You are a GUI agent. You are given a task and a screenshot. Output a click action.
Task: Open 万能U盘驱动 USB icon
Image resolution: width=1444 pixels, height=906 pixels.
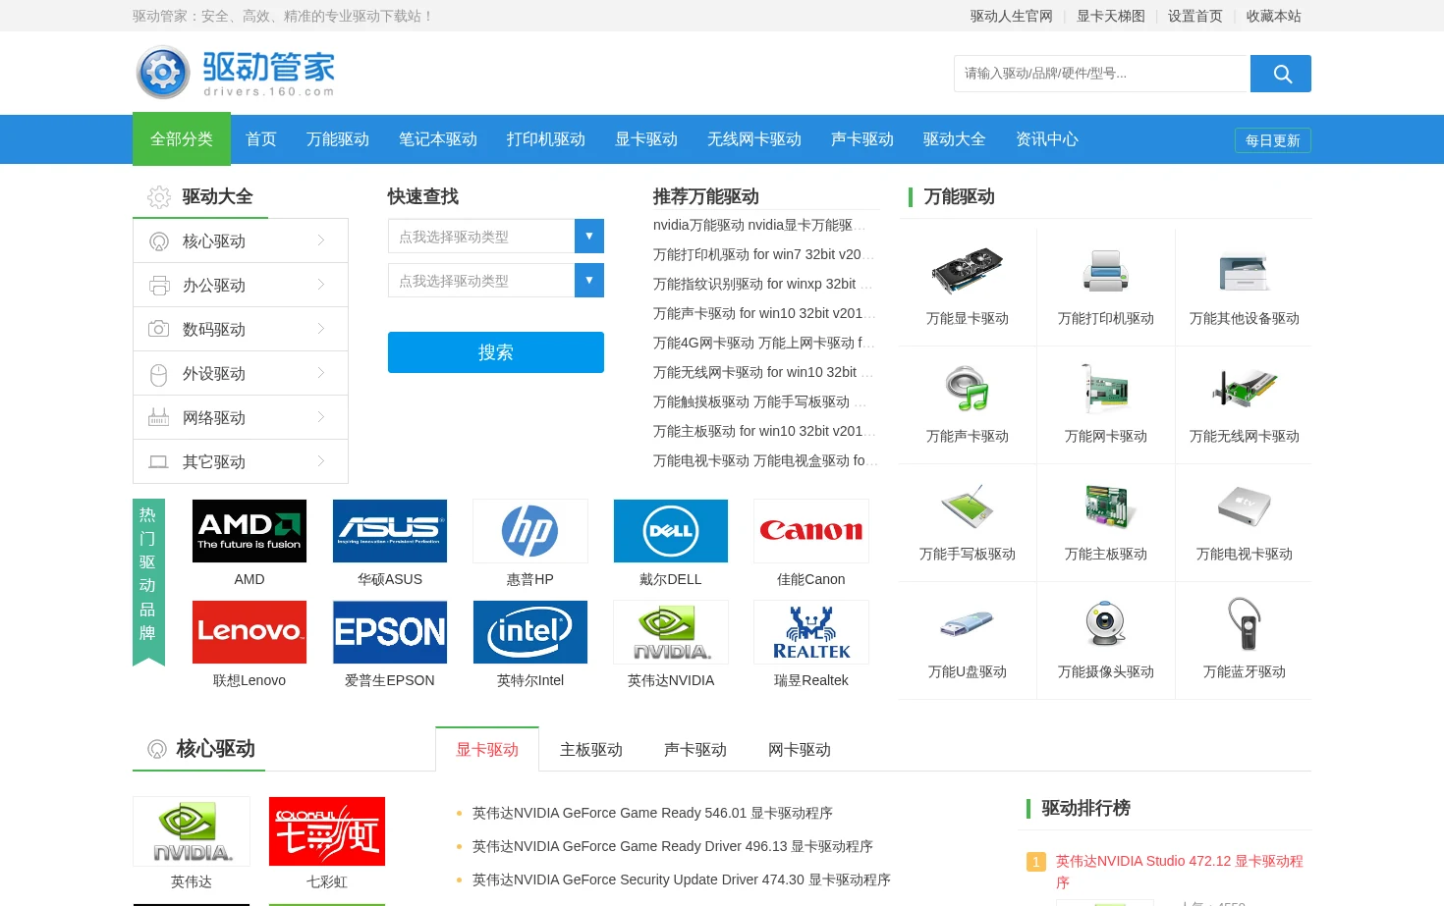pos(968,623)
